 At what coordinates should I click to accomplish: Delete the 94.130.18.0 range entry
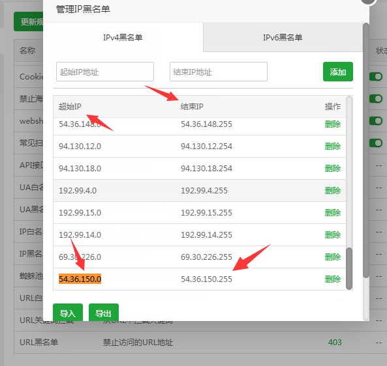[332, 169]
